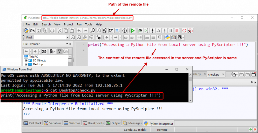The height and width of the screenshot is (133, 258).
Task: Toggle special characters pilcrow icon
Action: (159, 37)
